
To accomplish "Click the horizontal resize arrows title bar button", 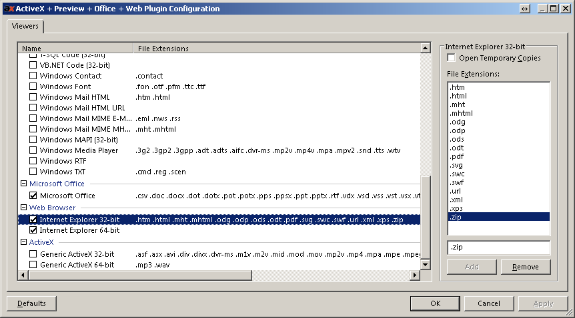I will pos(525,9).
